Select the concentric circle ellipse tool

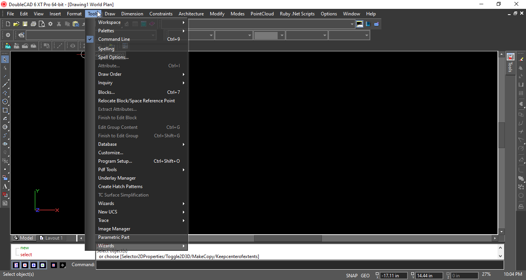[x=5, y=127]
